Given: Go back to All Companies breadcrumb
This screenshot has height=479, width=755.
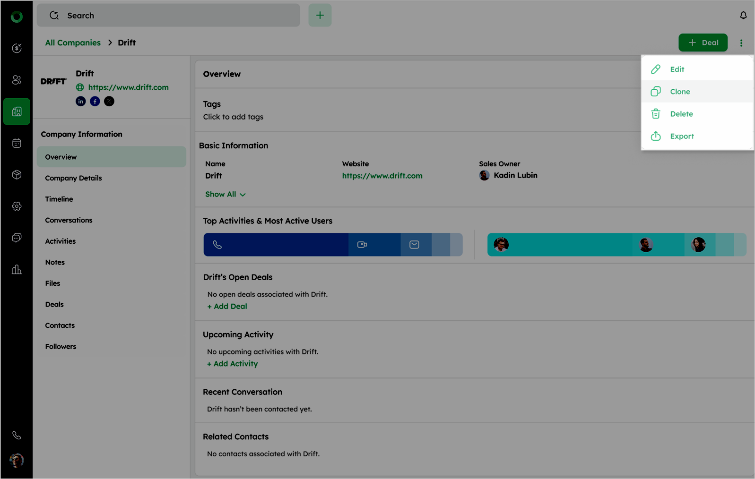Looking at the screenshot, I should point(73,43).
